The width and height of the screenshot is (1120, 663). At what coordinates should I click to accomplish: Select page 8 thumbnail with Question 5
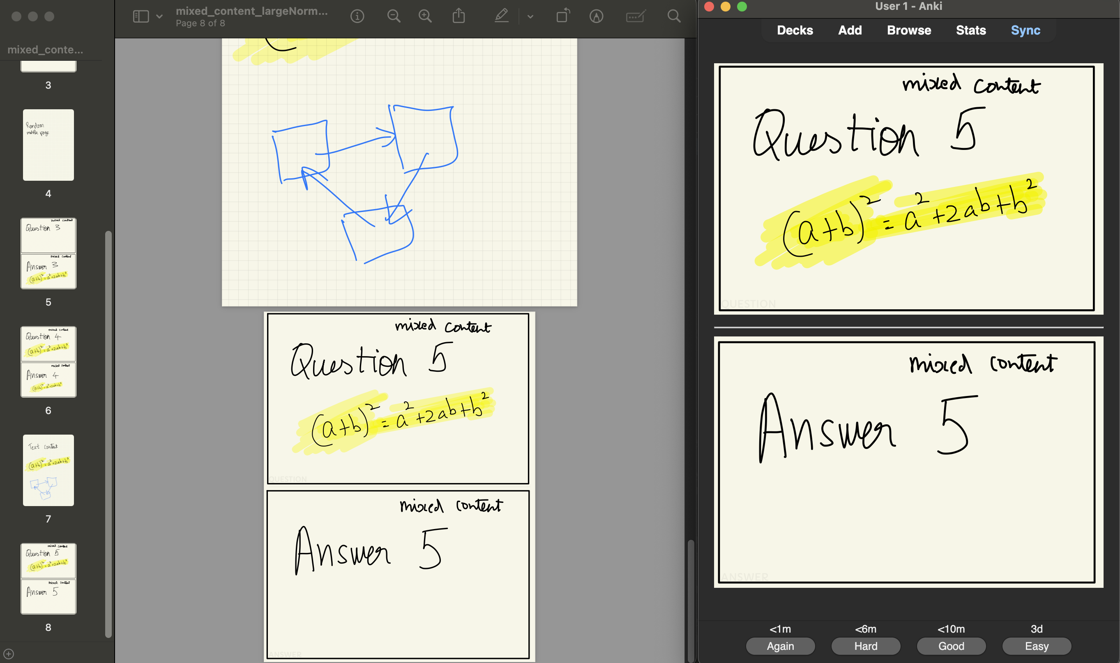(48, 579)
